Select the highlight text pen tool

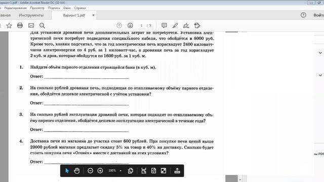coord(175,25)
